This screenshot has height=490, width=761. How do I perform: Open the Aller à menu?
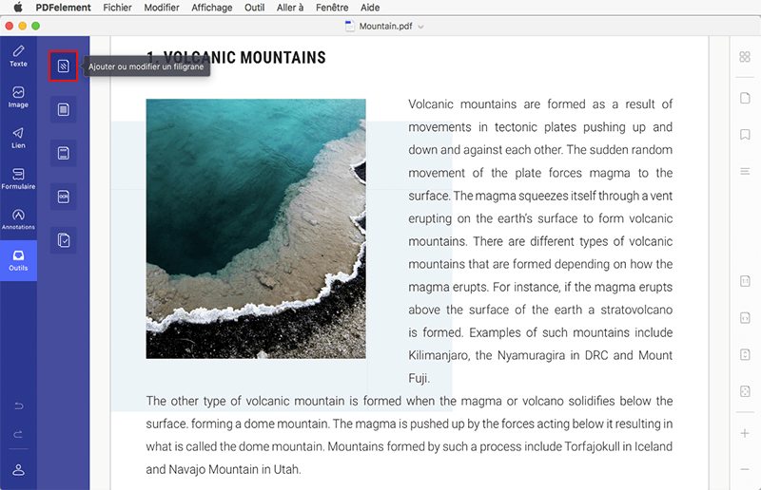pos(290,8)
